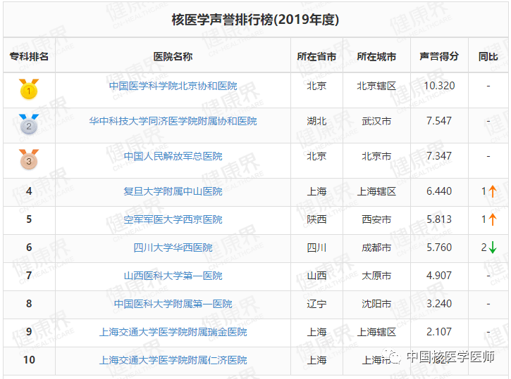Click the gold medal rank 1 icon

pos(29,89)
